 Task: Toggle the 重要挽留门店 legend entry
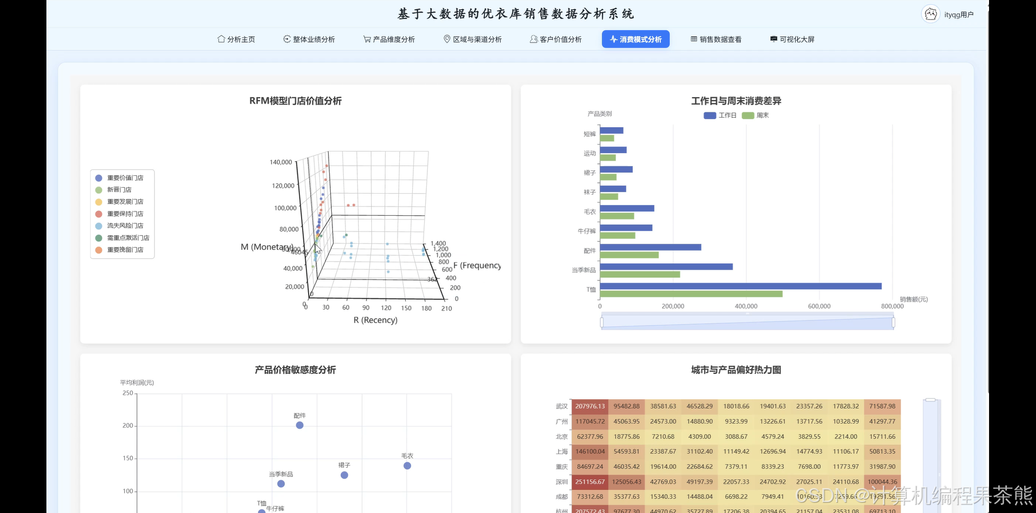(x=119, y=250)
